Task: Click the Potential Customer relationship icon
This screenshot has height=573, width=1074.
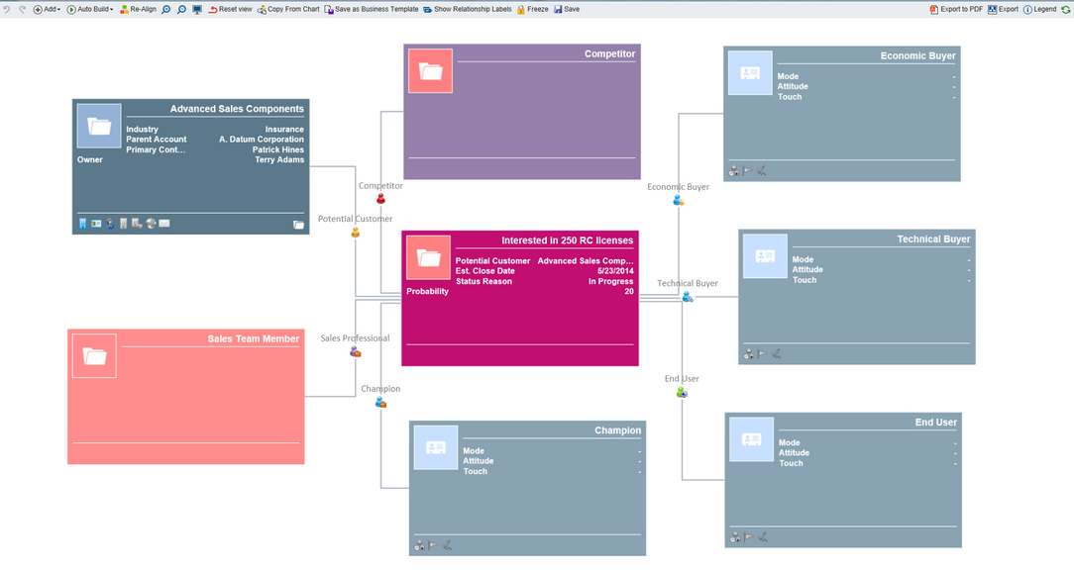Action: click(x=355, y=233)
